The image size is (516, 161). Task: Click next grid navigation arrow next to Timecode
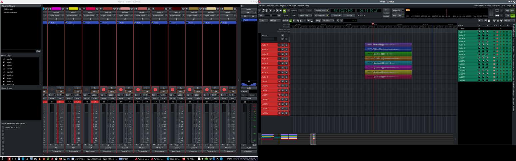coord(341,21)
